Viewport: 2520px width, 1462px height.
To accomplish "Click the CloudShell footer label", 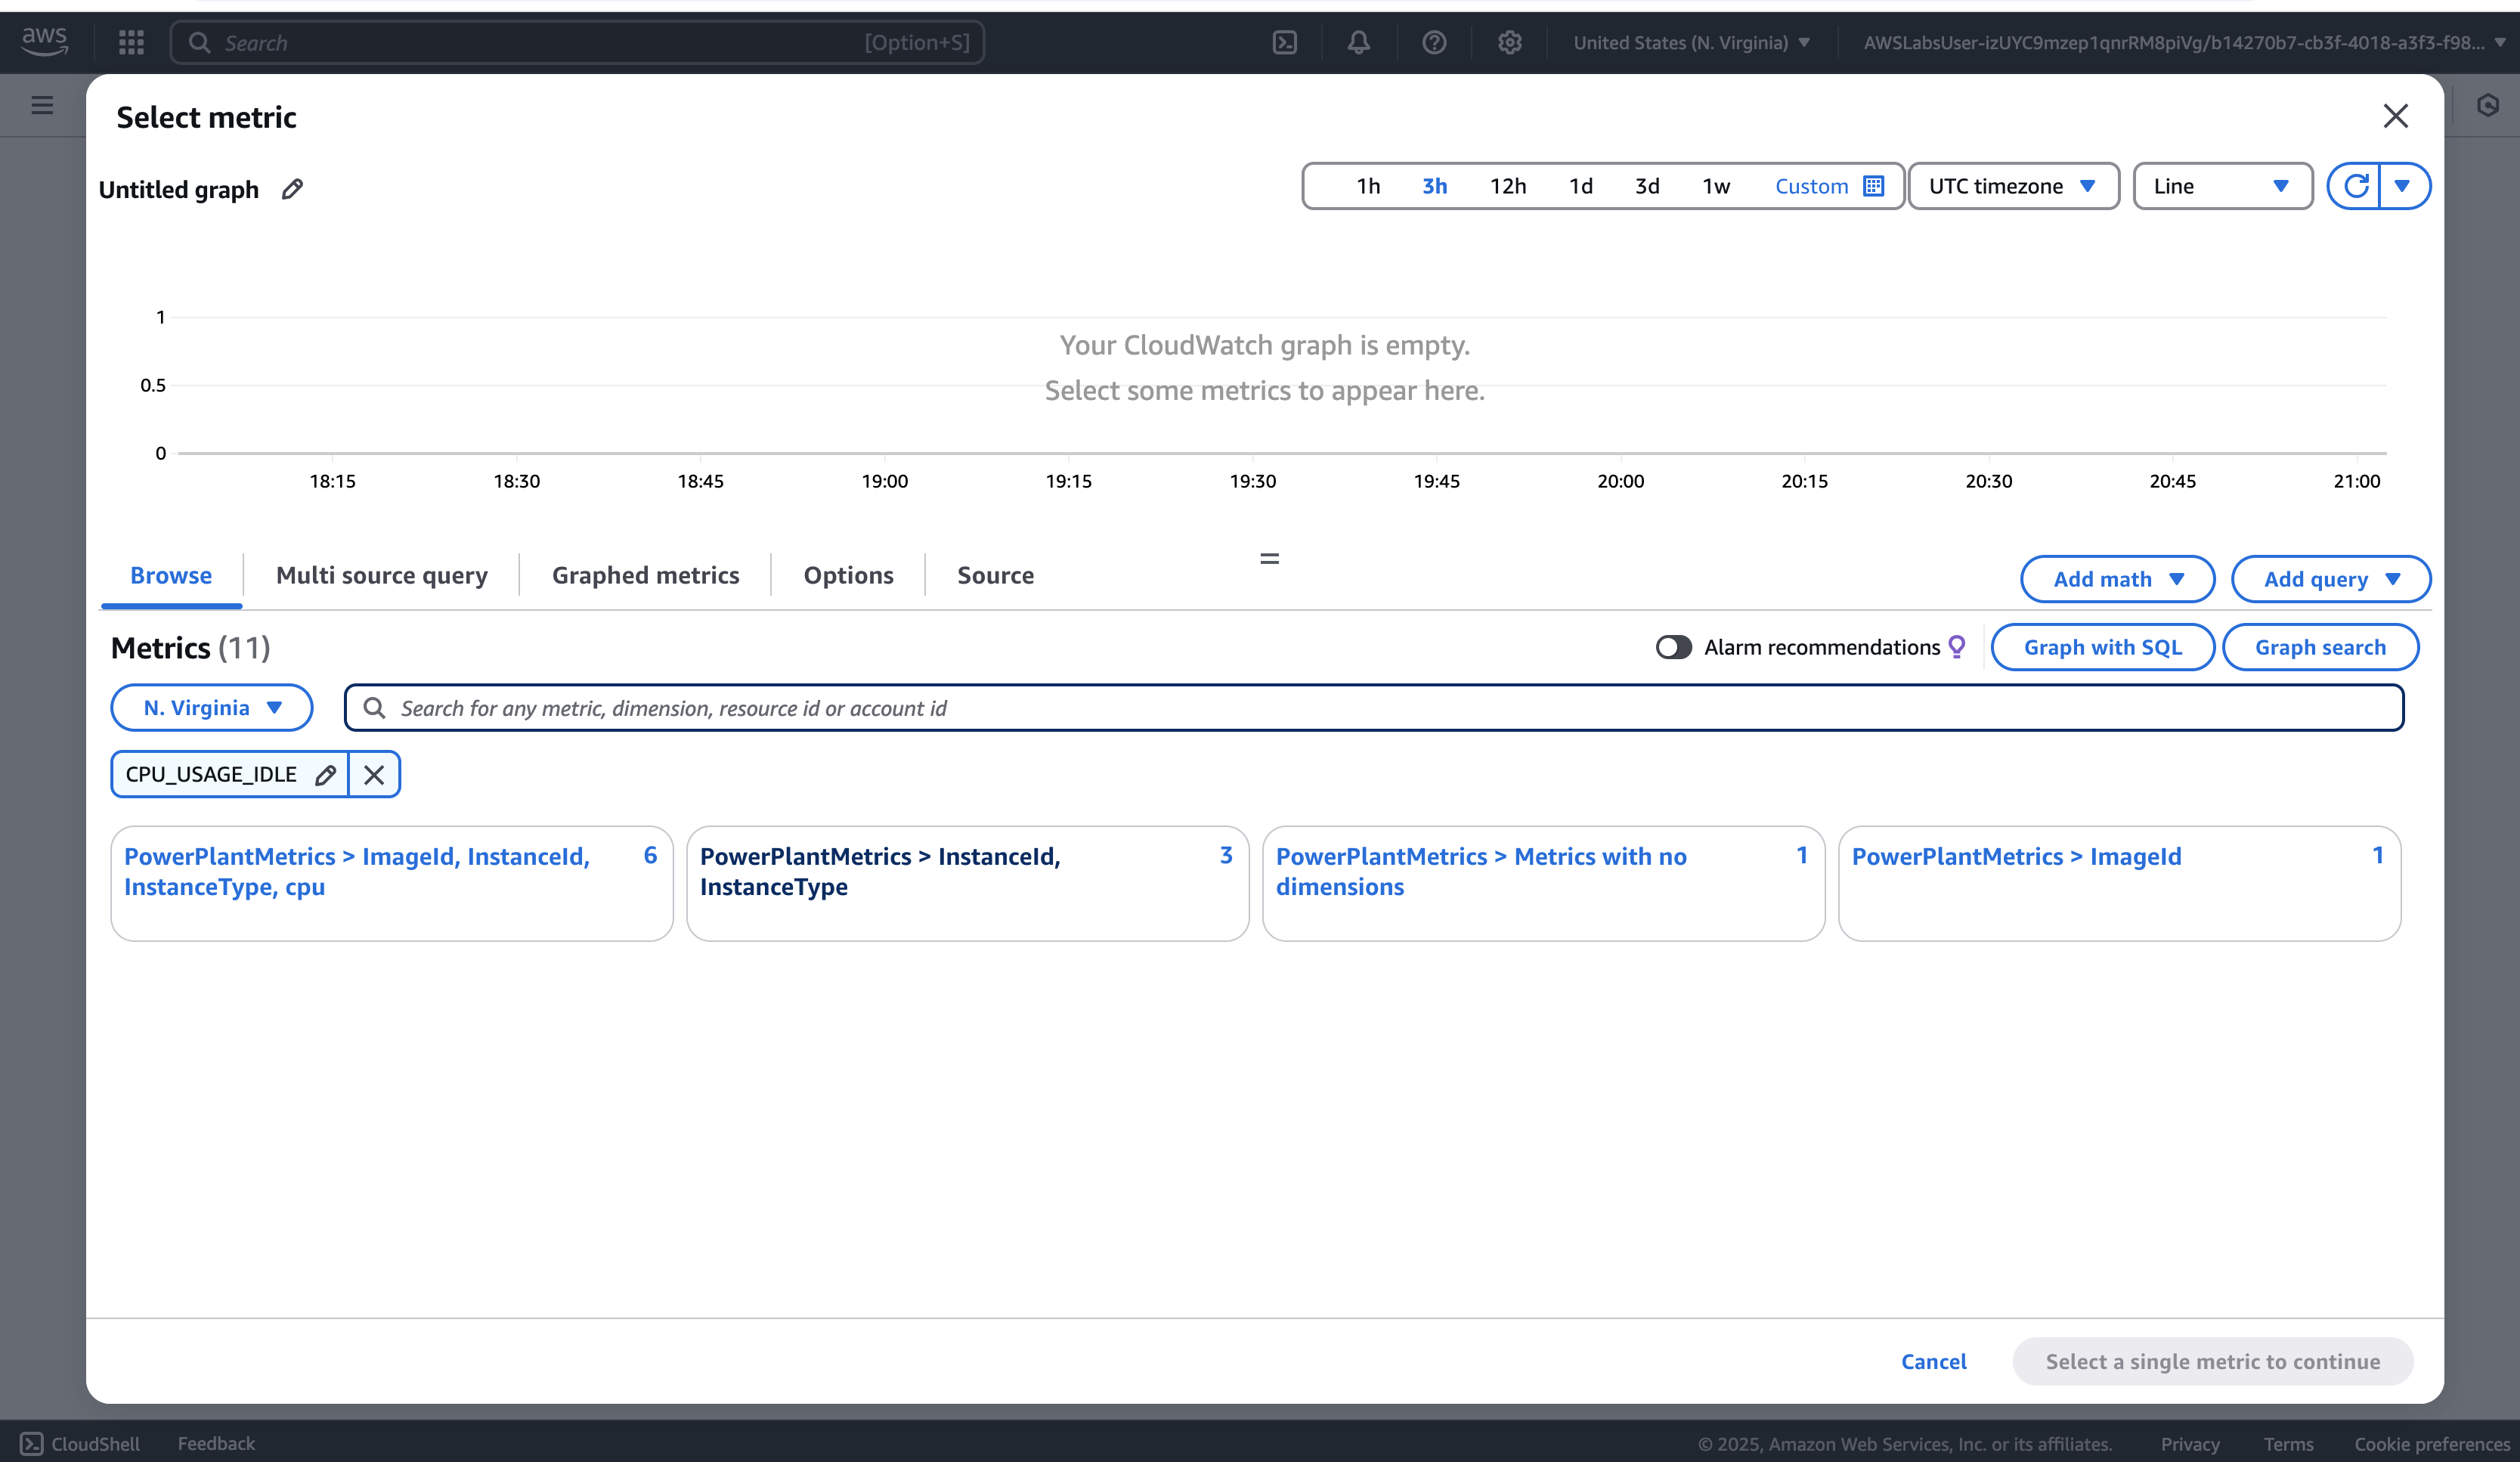I will (95, 1444).
